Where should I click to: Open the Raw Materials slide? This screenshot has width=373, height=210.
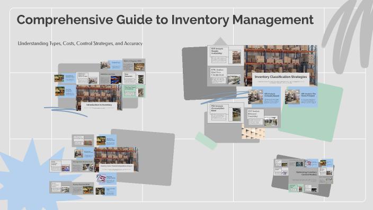[x=134, y=78]
